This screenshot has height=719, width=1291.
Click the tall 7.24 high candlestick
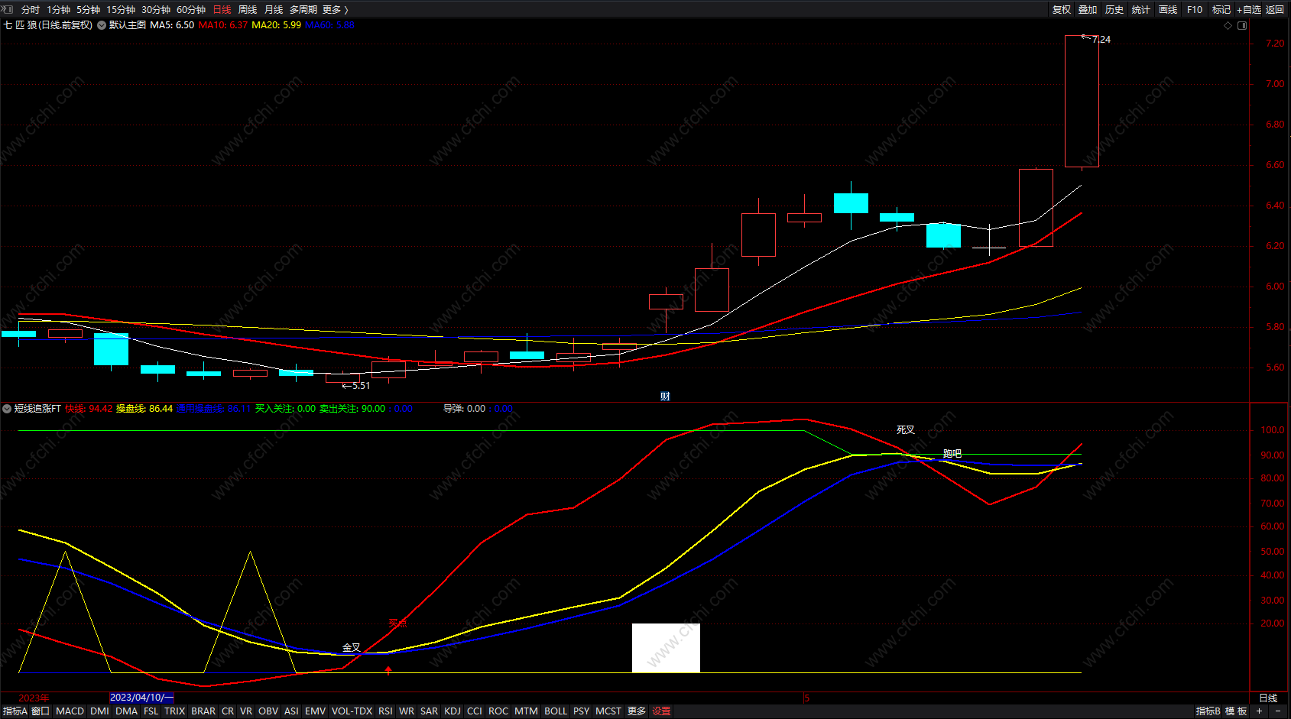tap(1082, 101)
